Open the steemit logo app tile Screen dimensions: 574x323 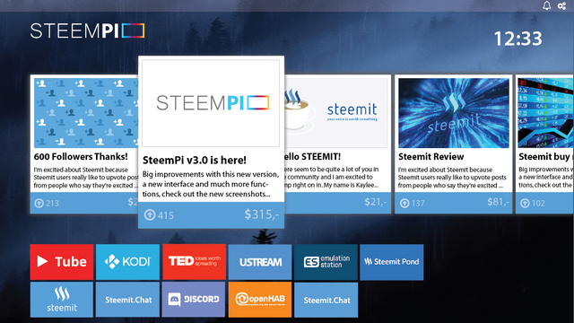(x=62, y=300)
